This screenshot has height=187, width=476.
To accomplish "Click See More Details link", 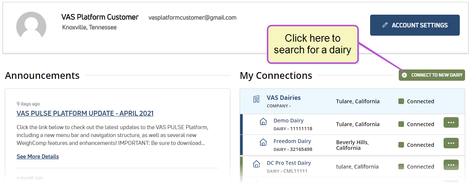I will pos(38,157).
